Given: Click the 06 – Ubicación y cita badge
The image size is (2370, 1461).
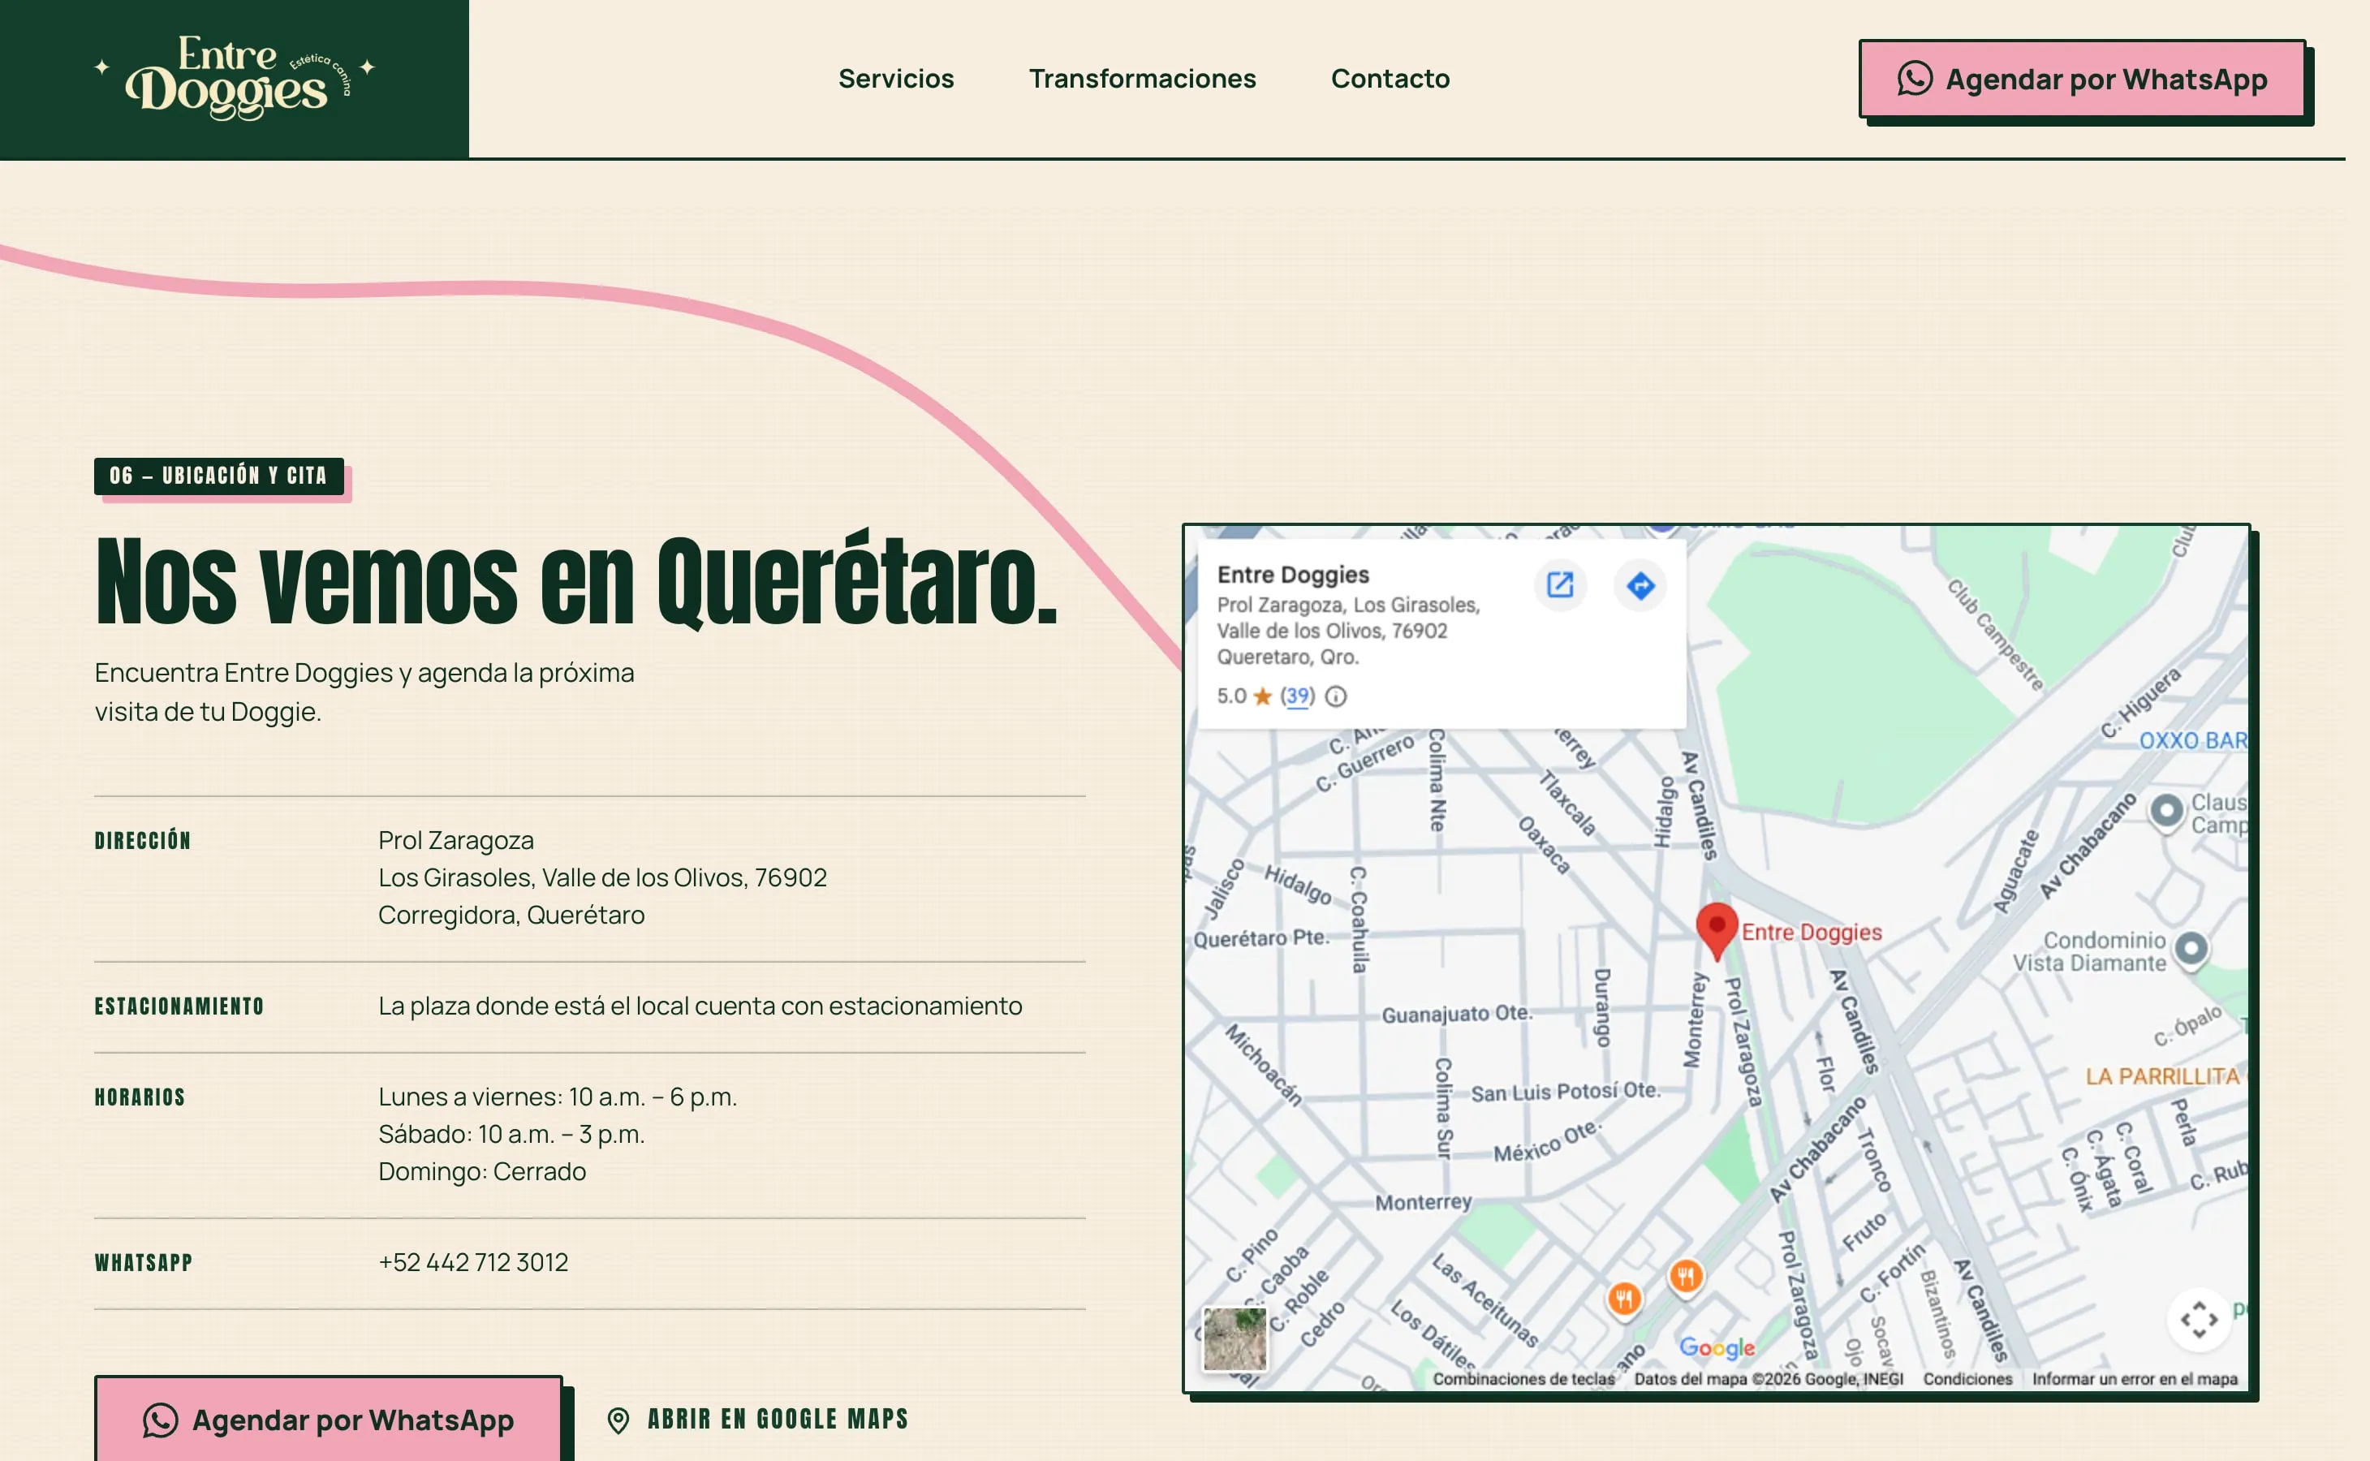Looking at the screenshot, I should pos(218,476).
